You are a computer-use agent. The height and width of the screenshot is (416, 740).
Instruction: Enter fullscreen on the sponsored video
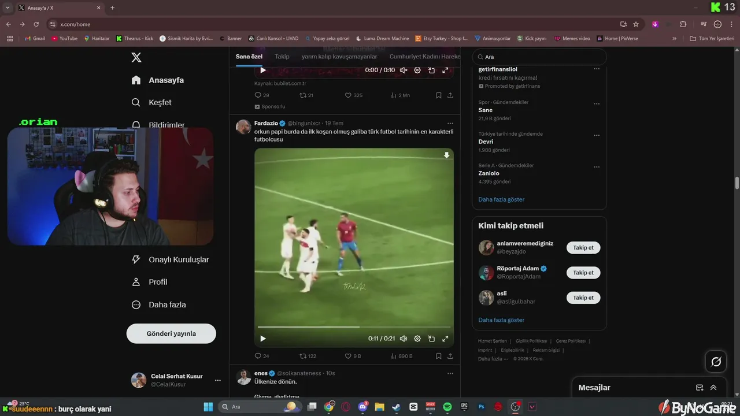pyautogui.click(x=445, y=70)
